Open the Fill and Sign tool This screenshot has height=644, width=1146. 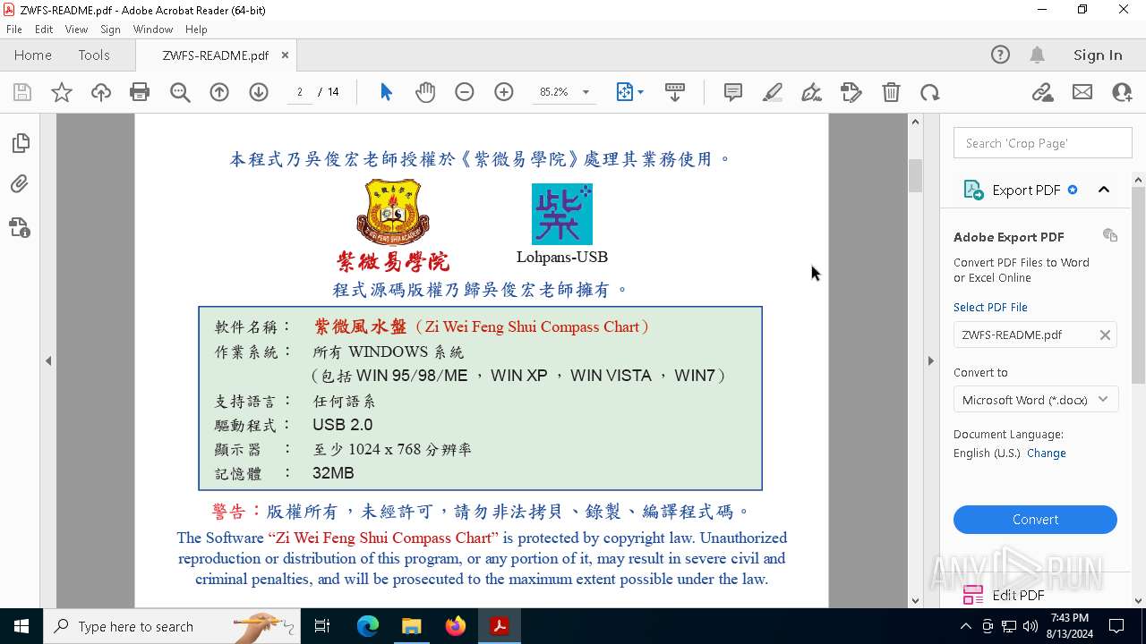[x=812, y=92]
